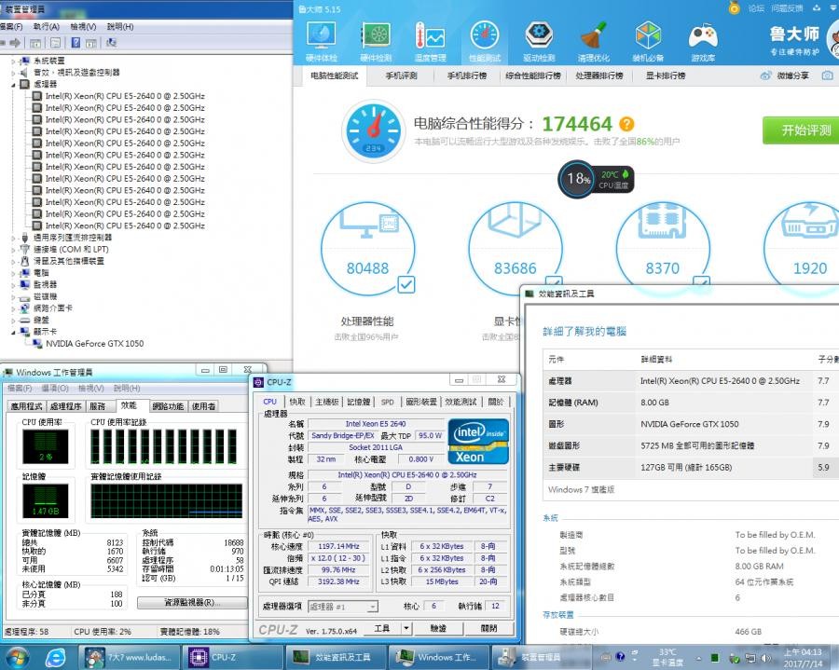Click the 名稱 field Intel Xeon E5 2640 in CPU-Z
The height and width of the screenshot is (670, 839).
click(x=375, y=424)
